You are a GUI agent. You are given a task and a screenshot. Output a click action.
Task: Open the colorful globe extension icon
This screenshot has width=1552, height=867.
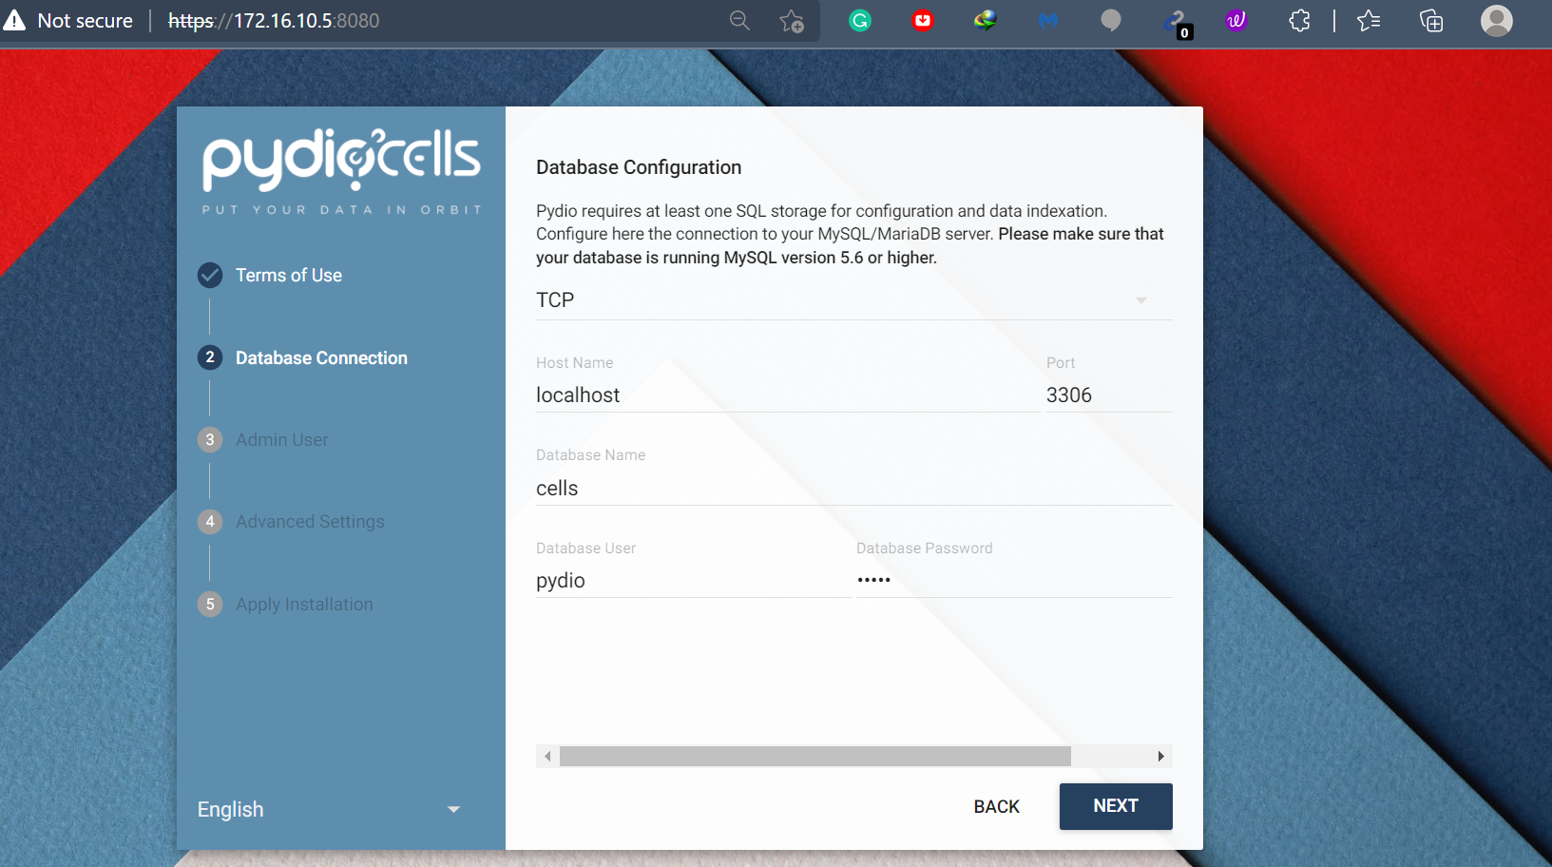[x=986, y=20]
